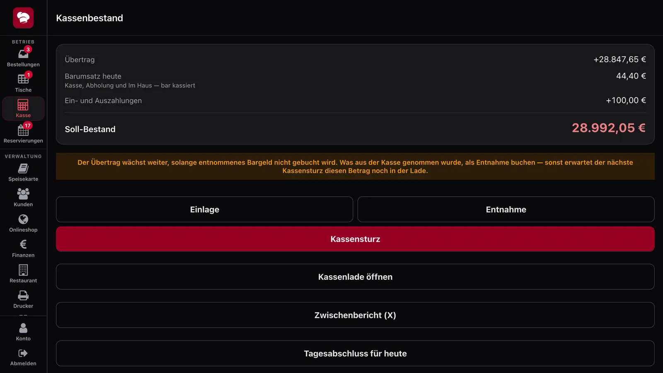Viewport: 663px width, 373px height.
Task: Click the Übertrag label
Action: pos(80,60)
